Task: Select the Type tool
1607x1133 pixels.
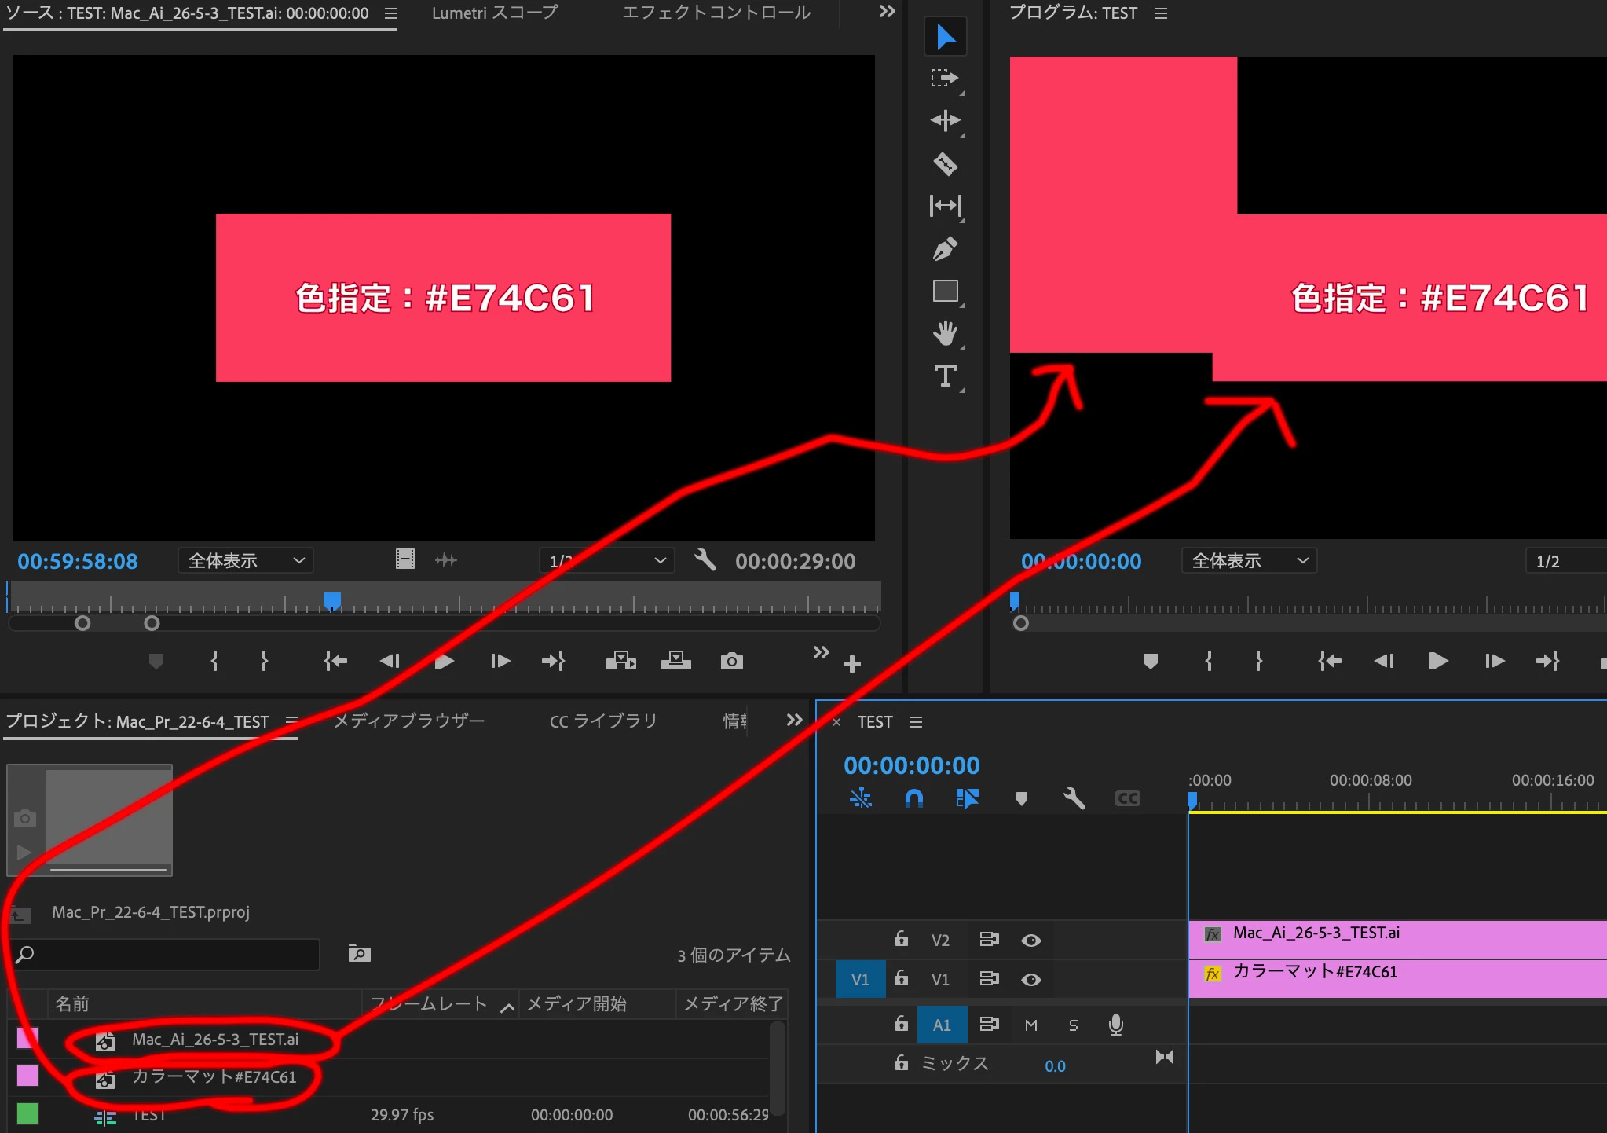Action: coord(945,376)
